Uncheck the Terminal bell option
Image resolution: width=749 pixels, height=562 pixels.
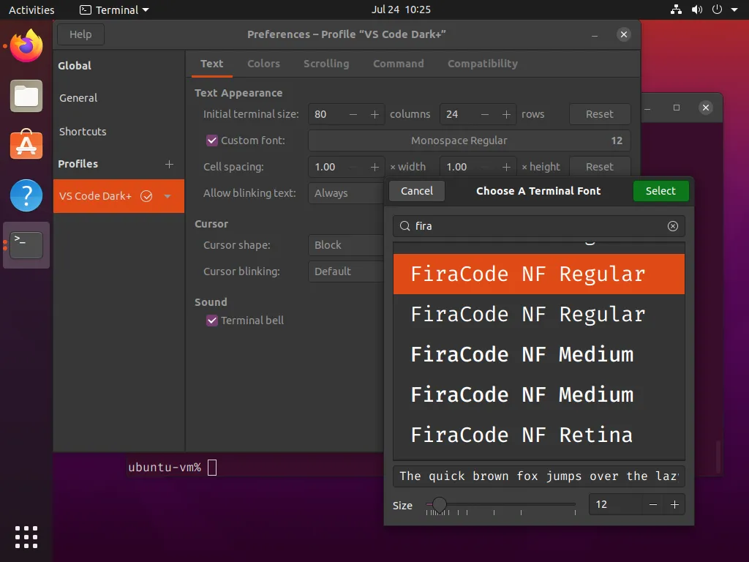(x=212, y=321)
